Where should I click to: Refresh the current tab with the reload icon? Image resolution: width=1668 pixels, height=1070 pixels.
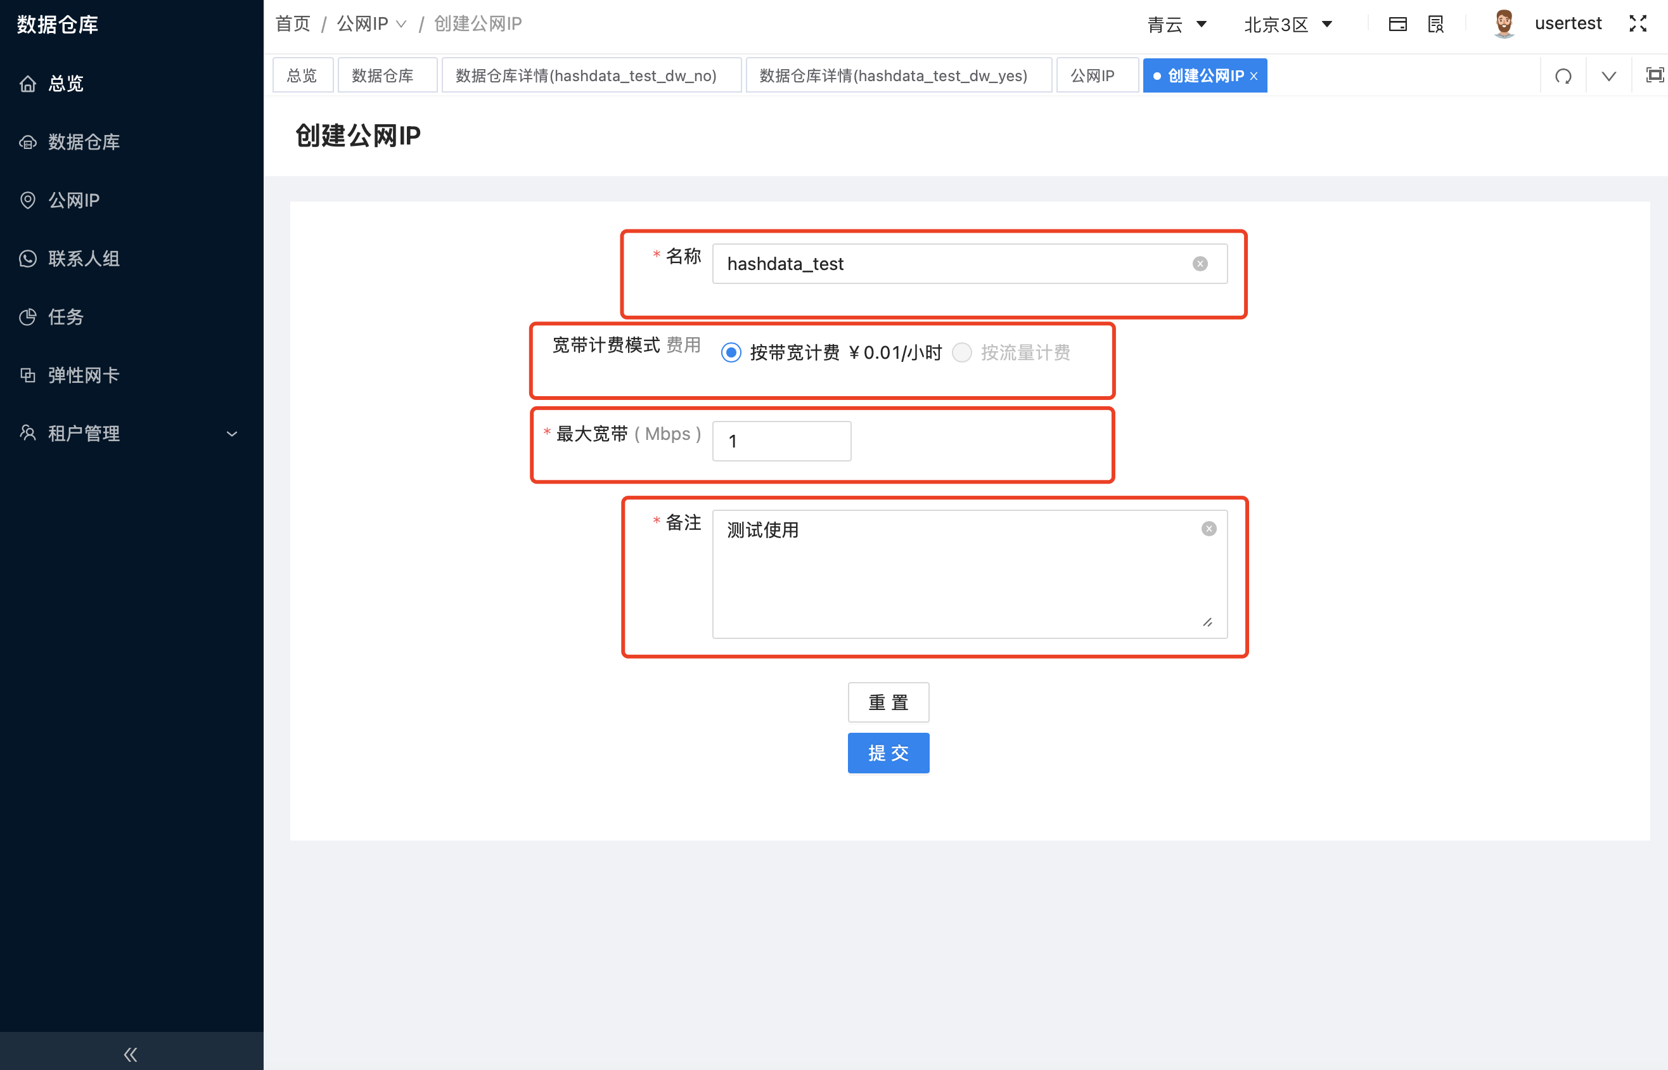[x=1562, y=75]
